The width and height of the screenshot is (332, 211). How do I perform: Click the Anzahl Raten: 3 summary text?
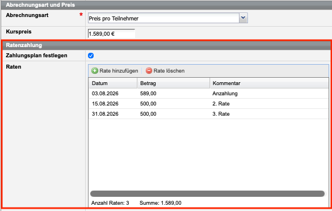tap(110, 203)
